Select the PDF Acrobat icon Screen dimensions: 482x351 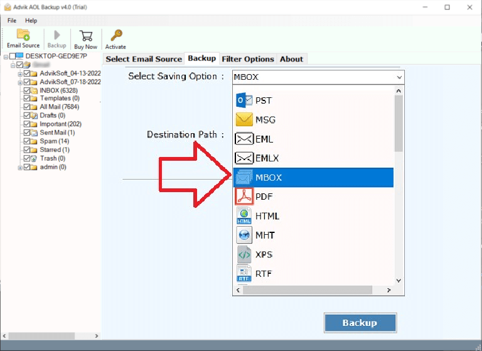(x=244, y=197)
